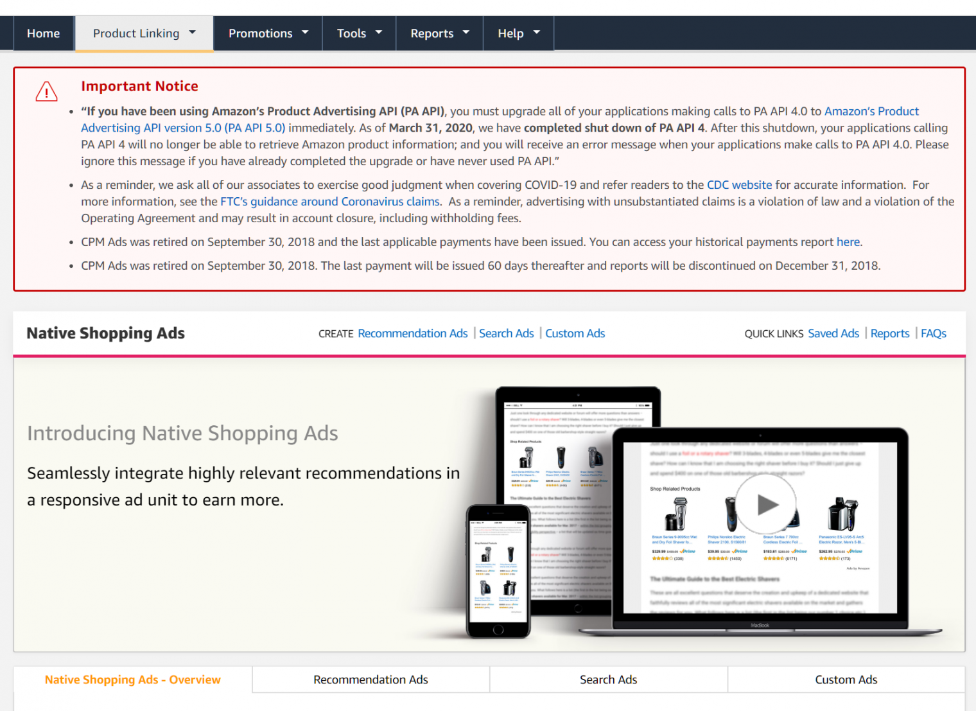Open the Reports menu in navigation bar

(440, 33)
